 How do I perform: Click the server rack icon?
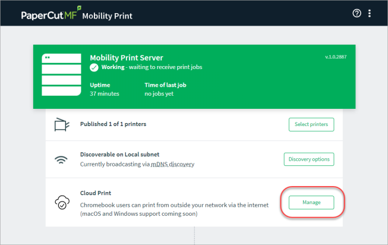[61, 74]
